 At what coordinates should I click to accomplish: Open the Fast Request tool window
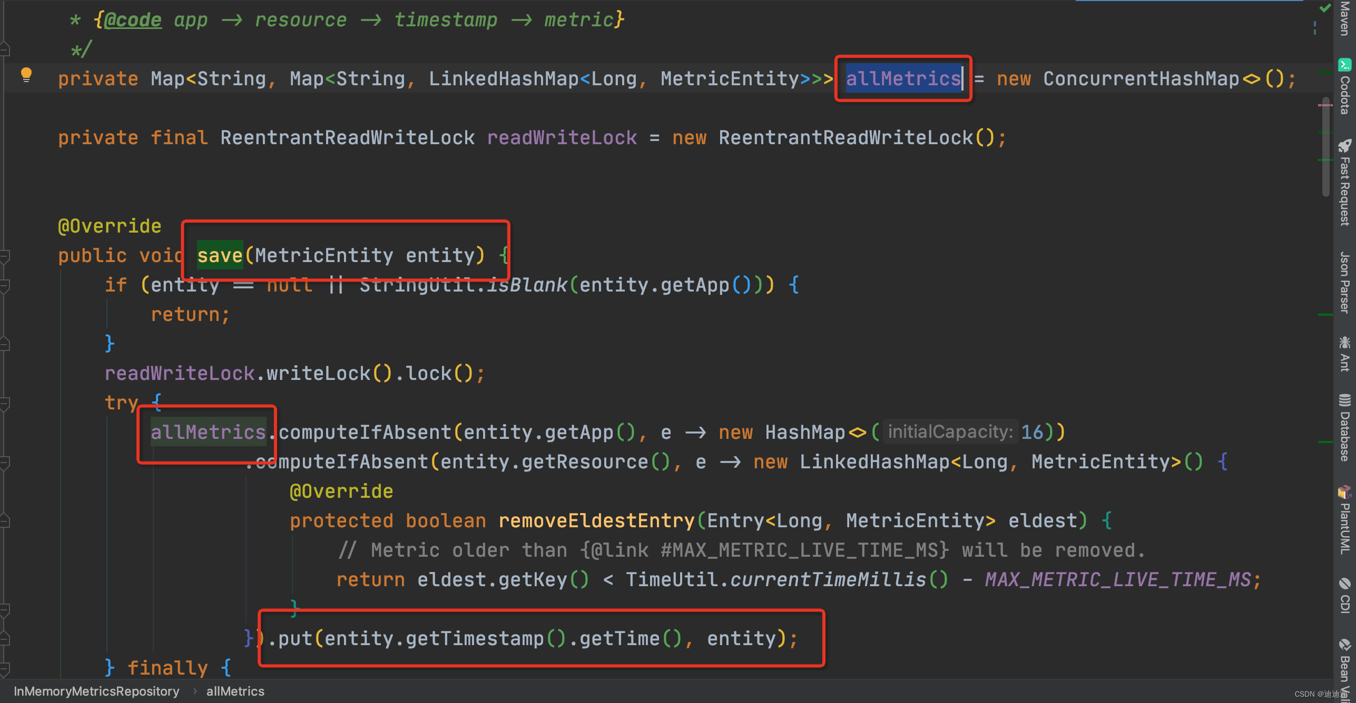[1345, 183]
